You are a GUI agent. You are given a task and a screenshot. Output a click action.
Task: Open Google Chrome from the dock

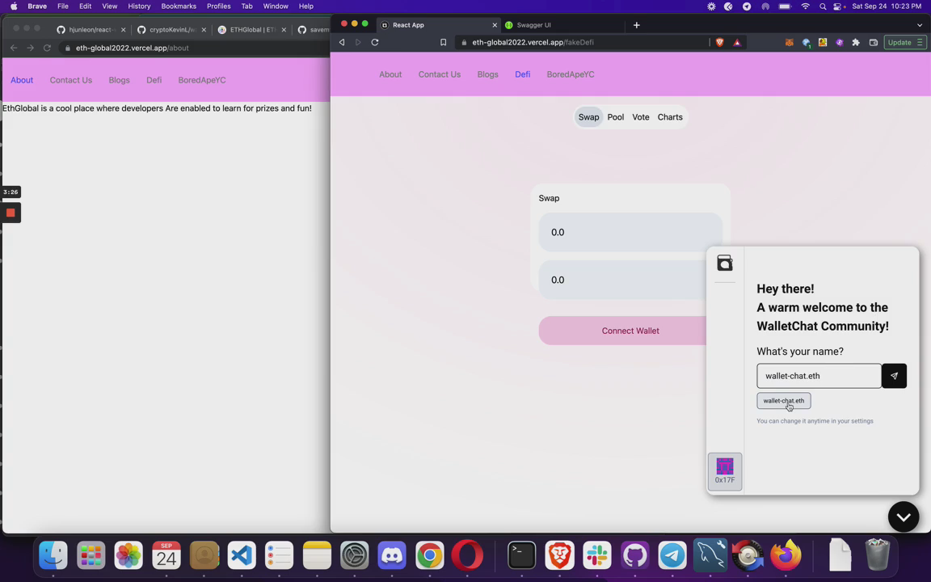(429, 556)
